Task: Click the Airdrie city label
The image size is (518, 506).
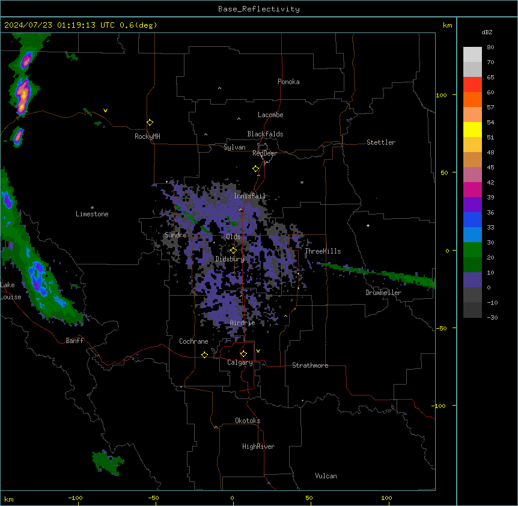Action: (x=243, y=323)
